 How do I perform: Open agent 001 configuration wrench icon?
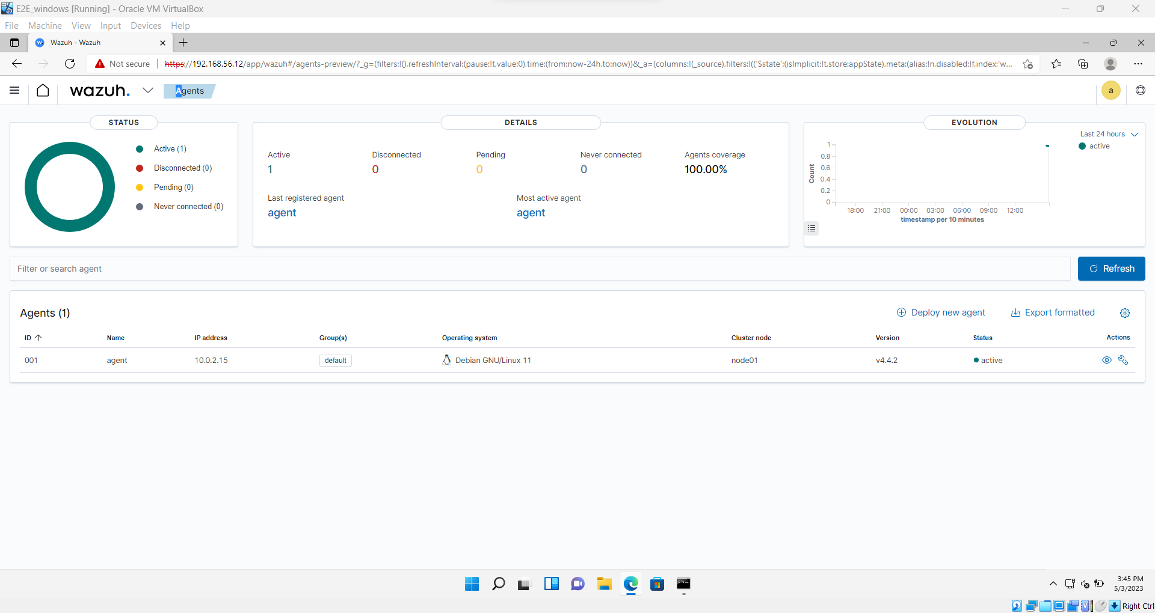(1123, 360)
